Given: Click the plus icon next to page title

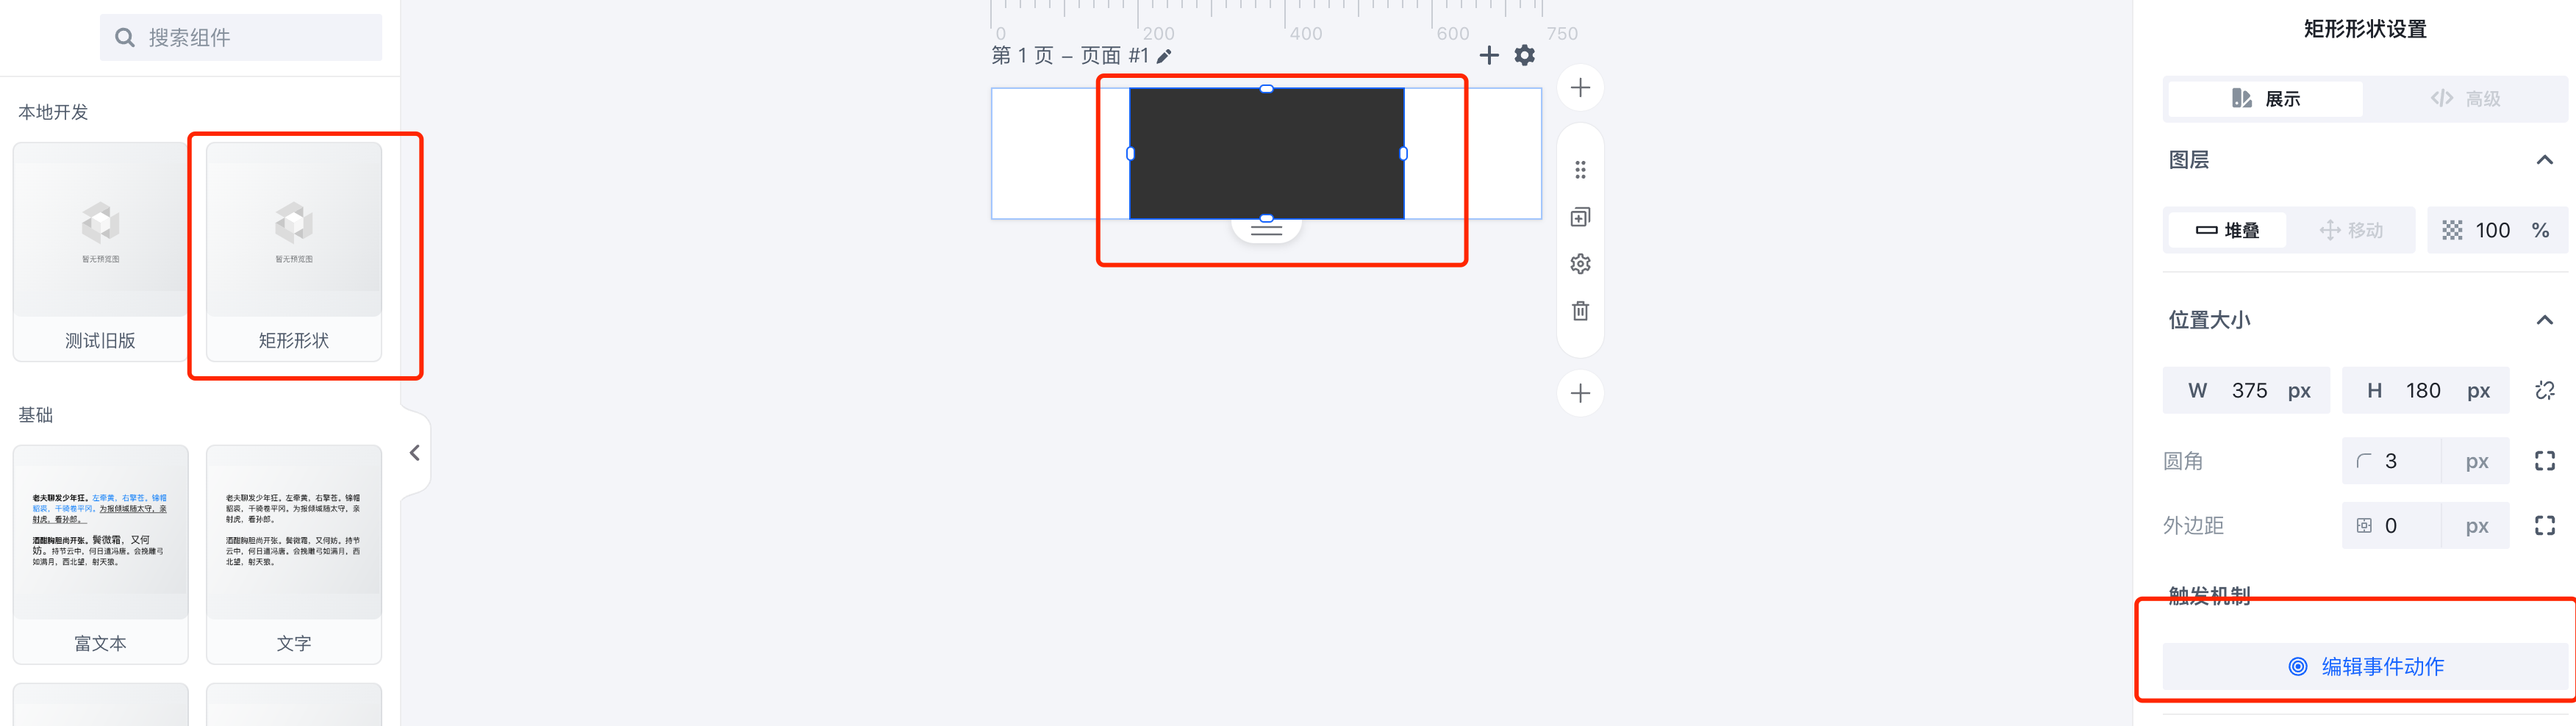Looking at the screenshot, I should pyautogui.click(x=1489, y=56).
